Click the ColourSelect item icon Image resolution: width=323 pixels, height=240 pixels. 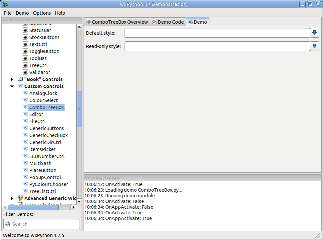(25, 100)
